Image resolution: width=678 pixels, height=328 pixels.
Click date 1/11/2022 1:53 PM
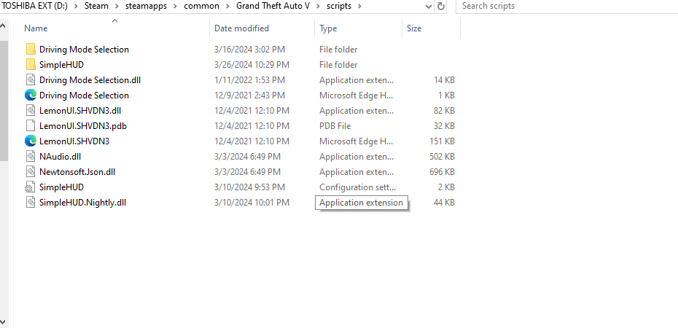click(249, 80)
